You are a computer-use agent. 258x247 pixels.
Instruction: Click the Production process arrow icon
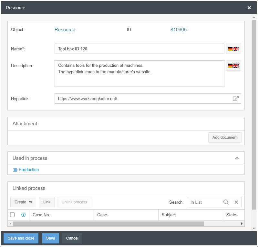15,170
